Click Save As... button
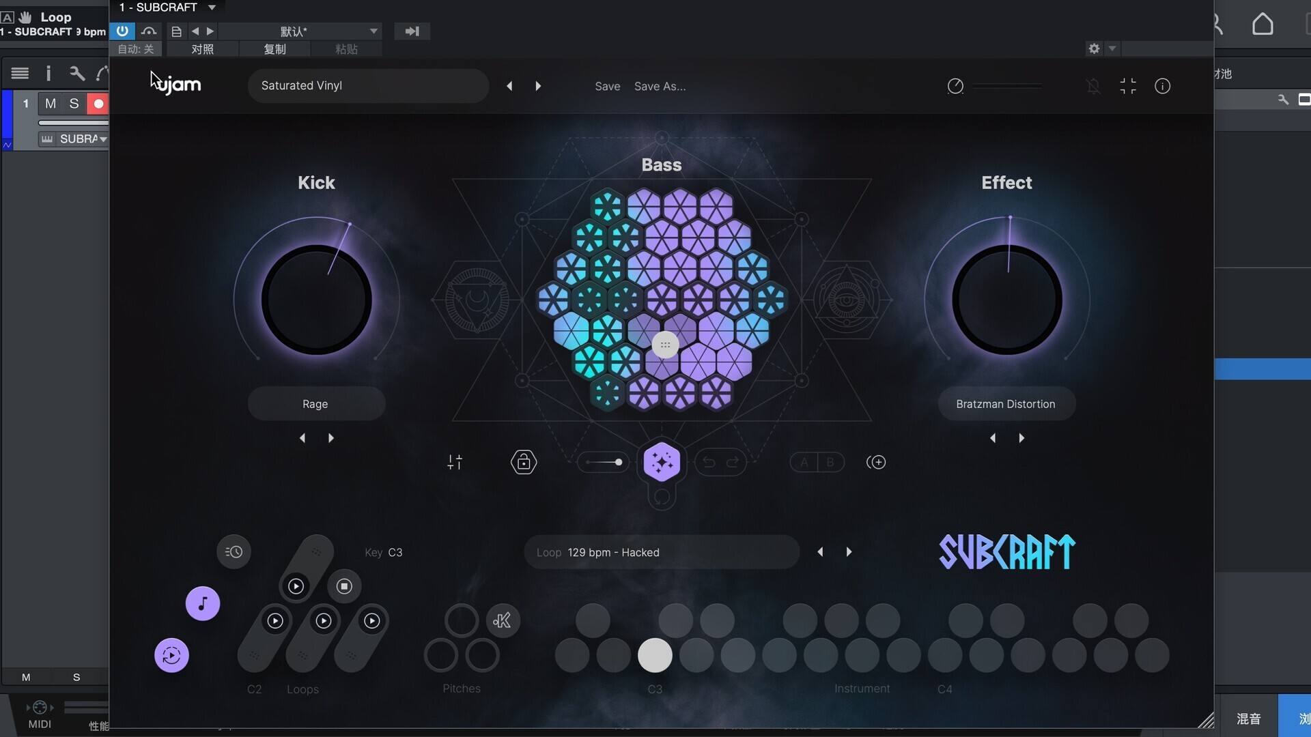 [660, 86]
